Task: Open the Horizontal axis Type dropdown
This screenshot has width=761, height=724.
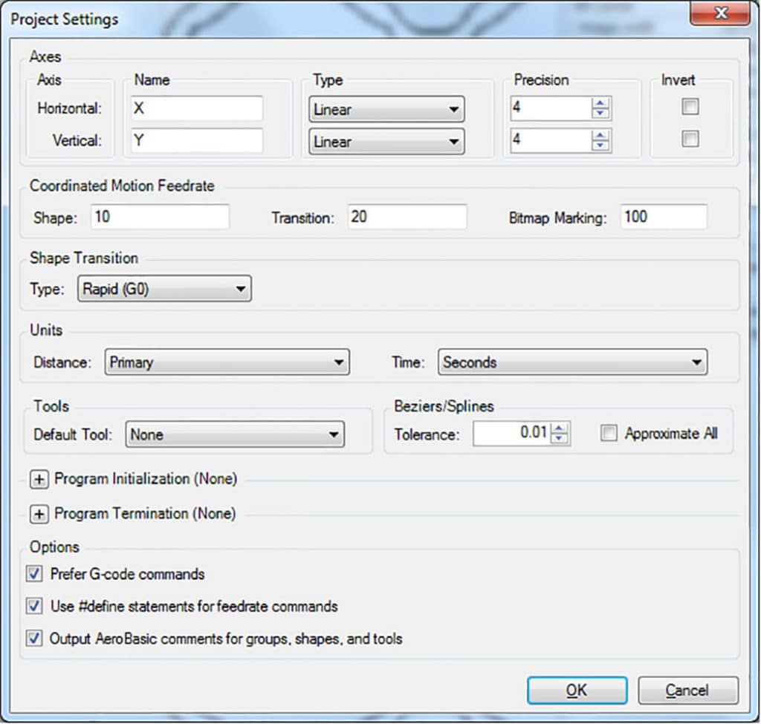Action: (455, 108)
